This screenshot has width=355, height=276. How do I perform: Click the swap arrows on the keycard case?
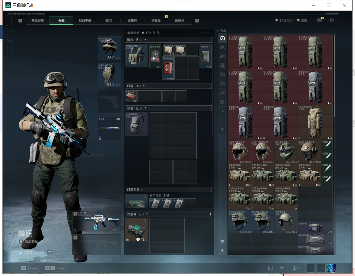point(145,196)
